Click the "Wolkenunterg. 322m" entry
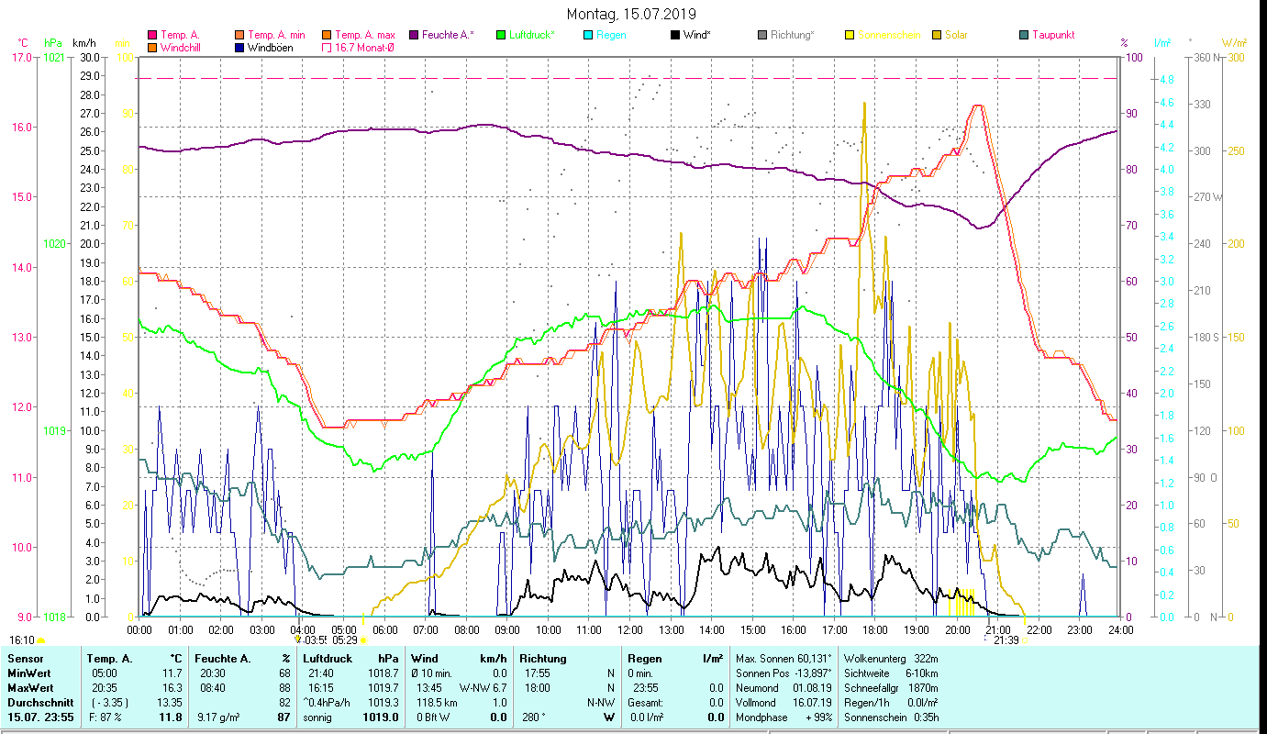 coord(891,659)
